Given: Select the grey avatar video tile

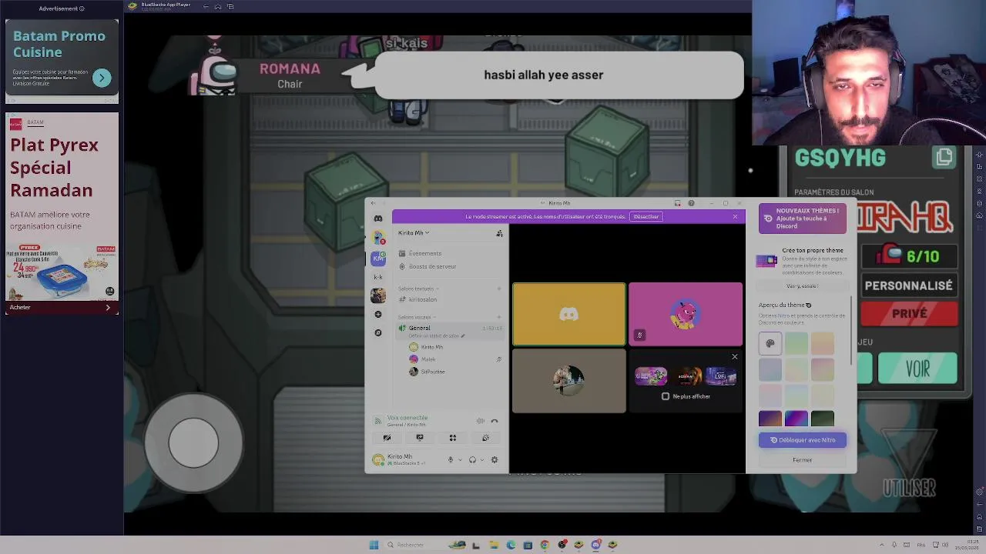Looking at the screenshot, I should pos(569,381).
